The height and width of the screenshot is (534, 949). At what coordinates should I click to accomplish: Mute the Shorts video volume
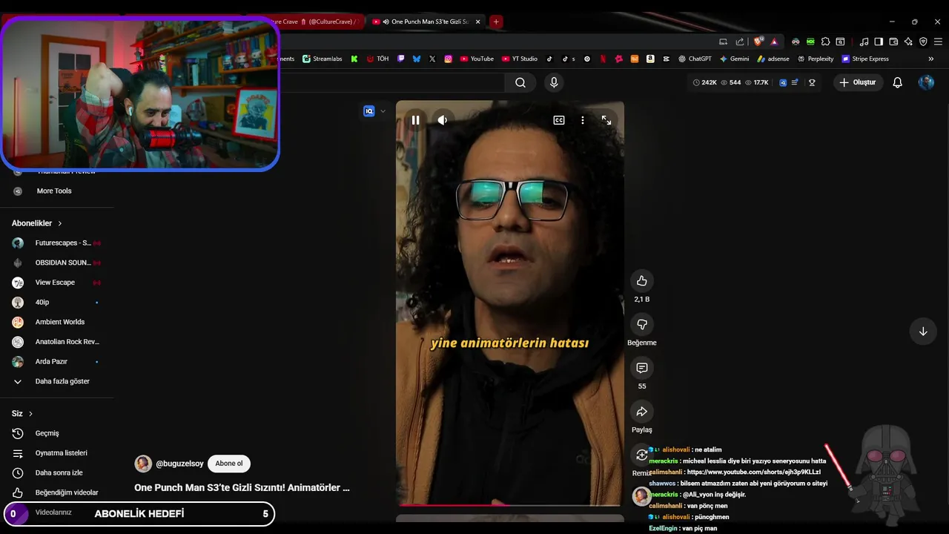click(x=443, y=120)
